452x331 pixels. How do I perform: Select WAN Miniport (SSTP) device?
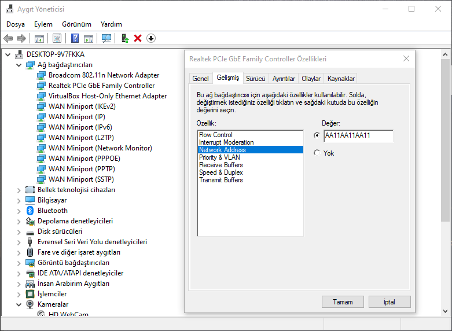coord(81,179)
